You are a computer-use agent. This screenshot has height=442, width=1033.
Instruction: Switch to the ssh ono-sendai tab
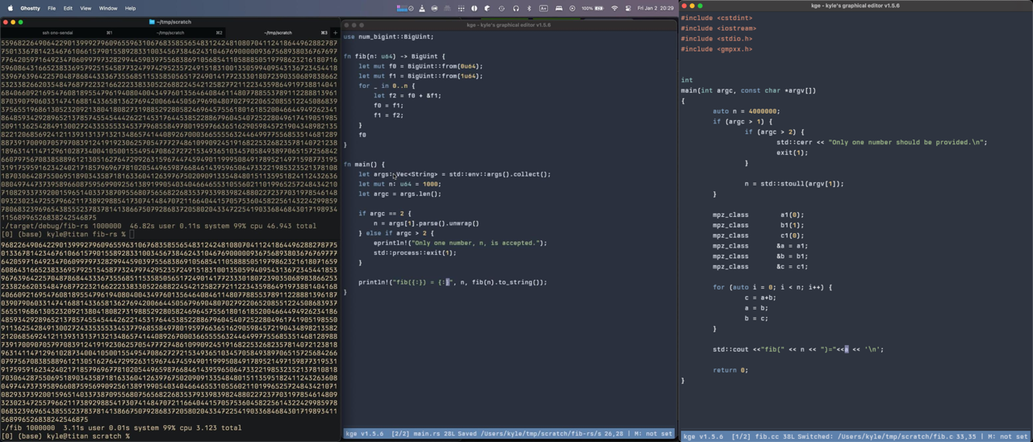pyautogui.click(x=57, y=33)
